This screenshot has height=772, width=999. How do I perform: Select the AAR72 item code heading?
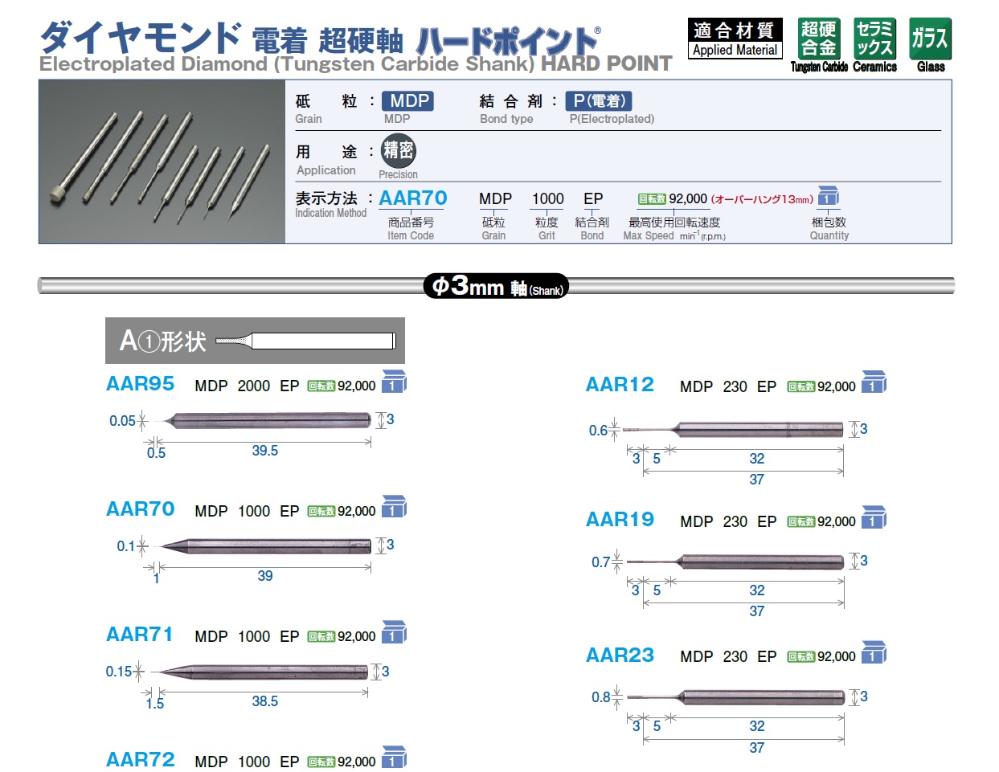pos(141,760)
